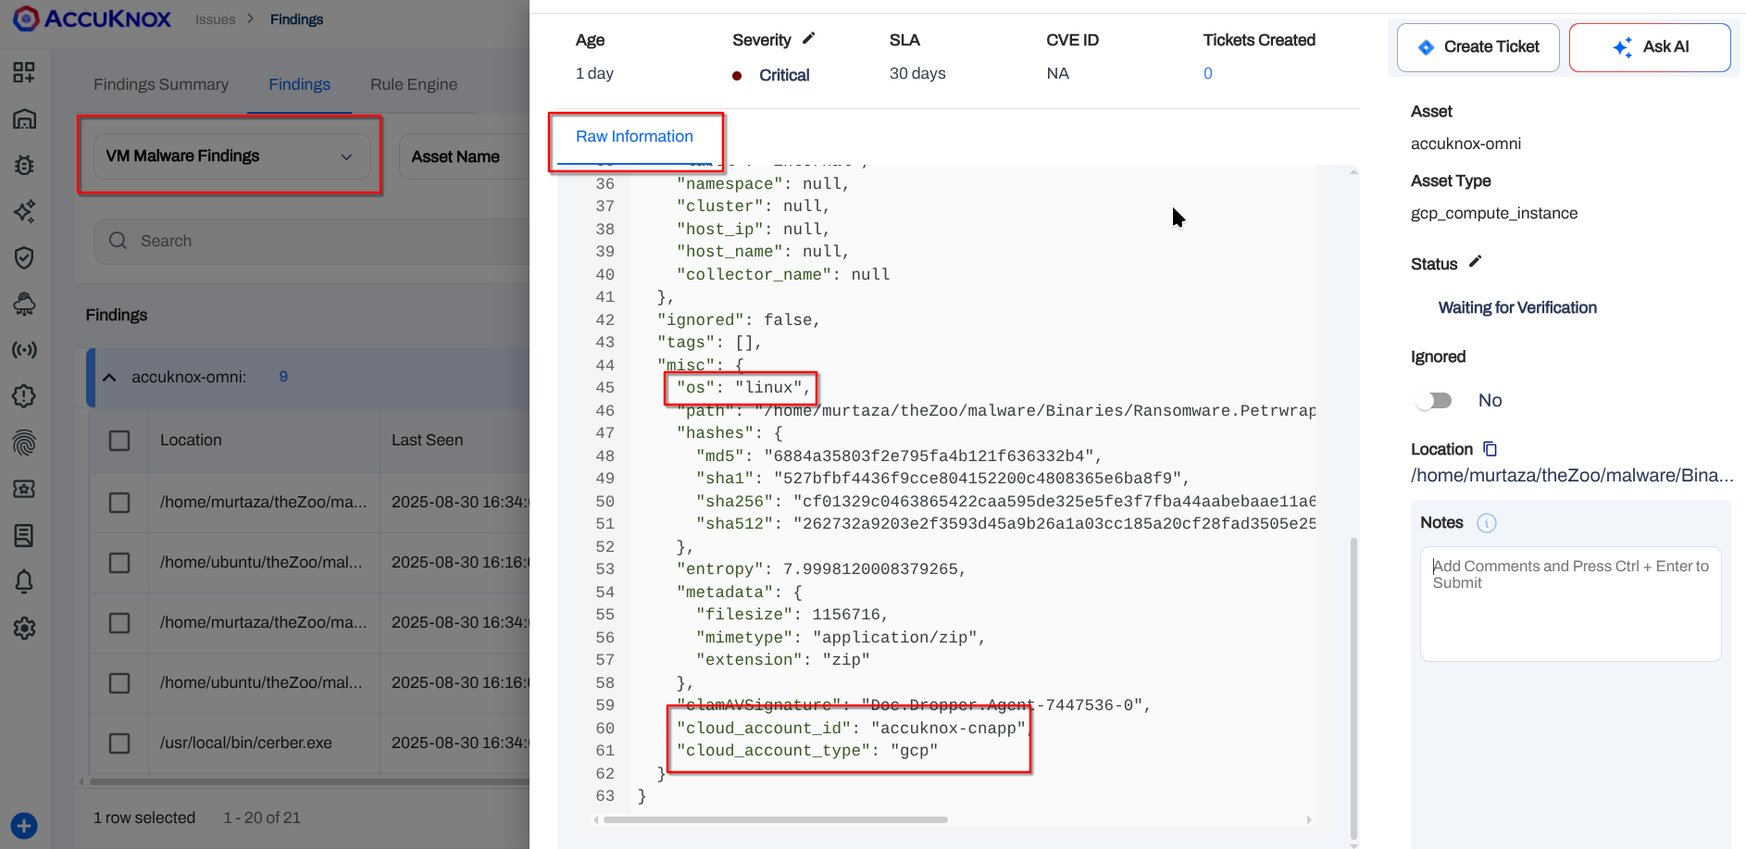Click the blue plus button at bottom-left

(24, 825)
